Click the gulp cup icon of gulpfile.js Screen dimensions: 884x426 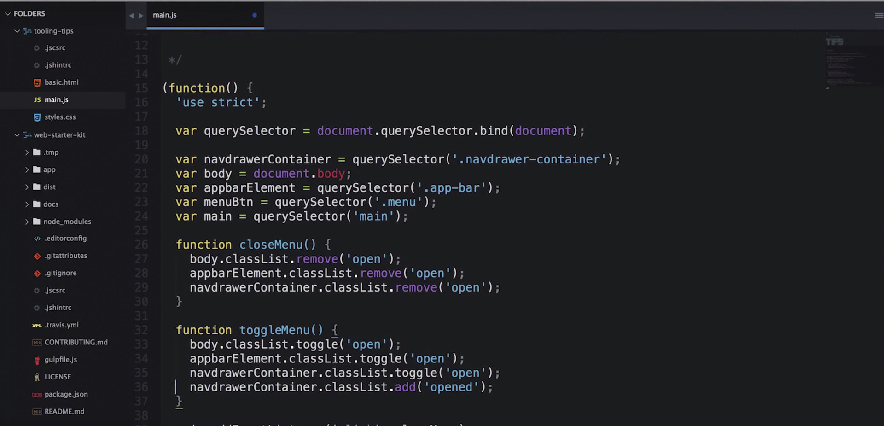click(37, 360)
